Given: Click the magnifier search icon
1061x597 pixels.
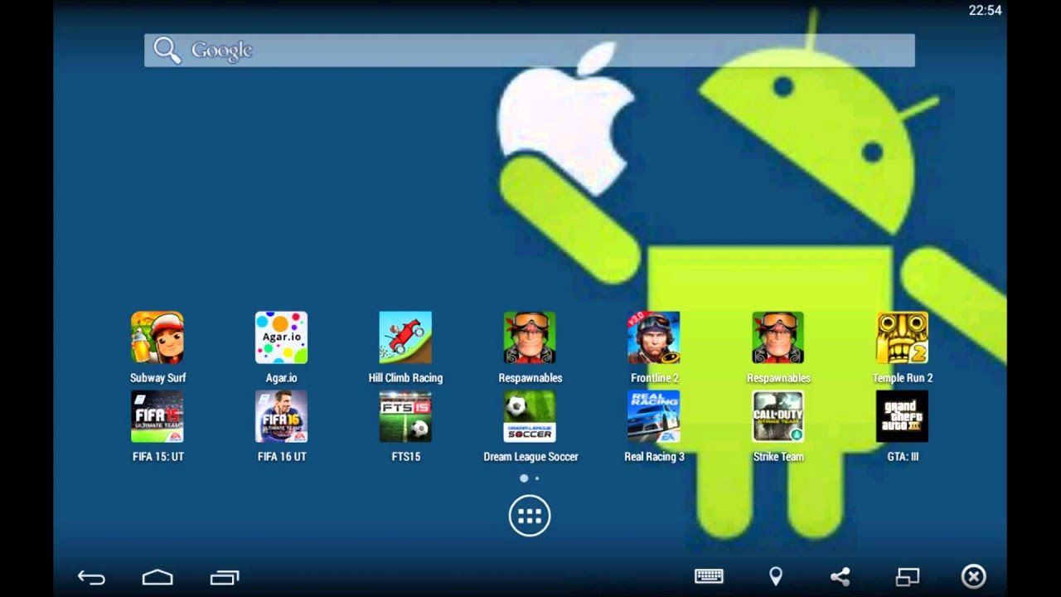Looking at the screenshot, I should click(x=167, y=51).
